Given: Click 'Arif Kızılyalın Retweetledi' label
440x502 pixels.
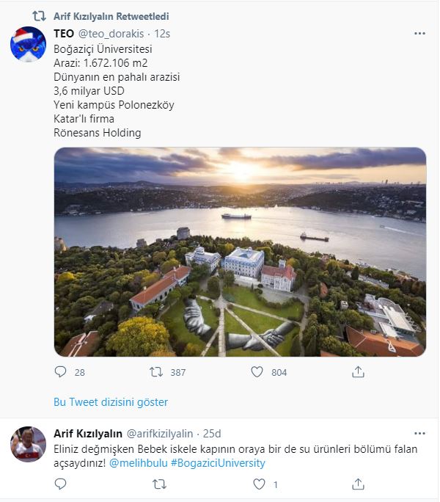Looking at the screenshot, I should 111,16.
